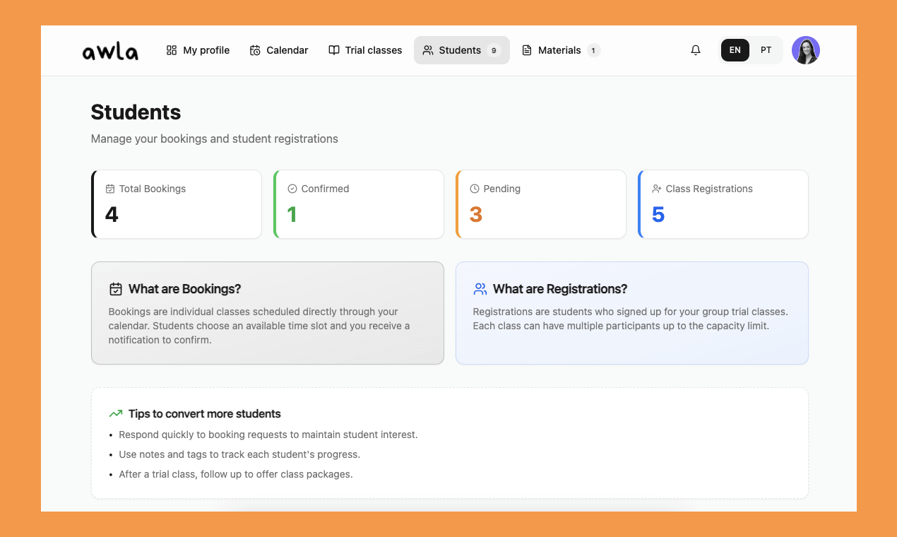897x537 pixels.
Task: Open the profile avatar picture
Action: (806, 49)
